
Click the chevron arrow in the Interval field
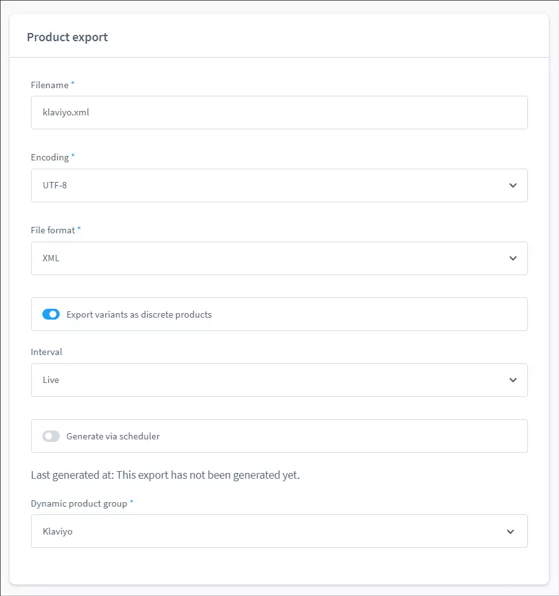pyautogui.click(x=513, y=380)
